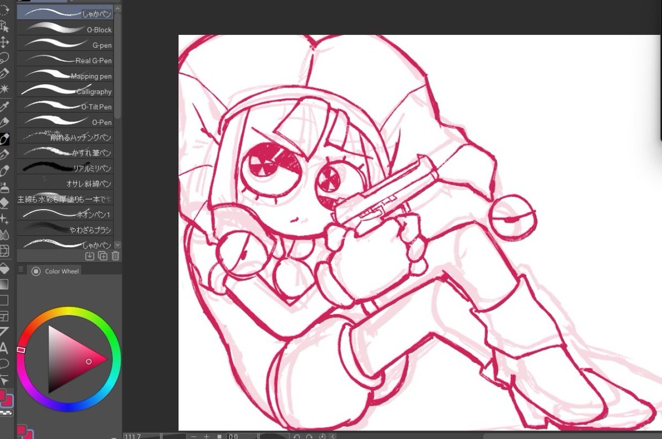Select the Calligraphy brush
662x439 pixels.
tap(65, 89)
